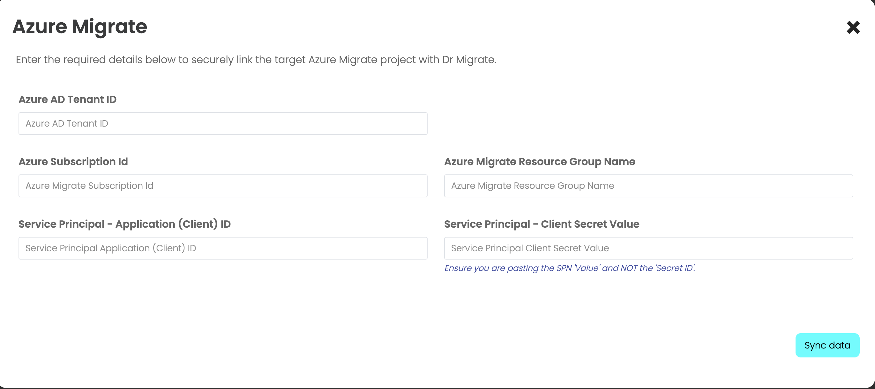Select the Azure Migrate Subscription Id input
Image resolution: width=875 pixels, height=389 pixels.
[223, 186]
